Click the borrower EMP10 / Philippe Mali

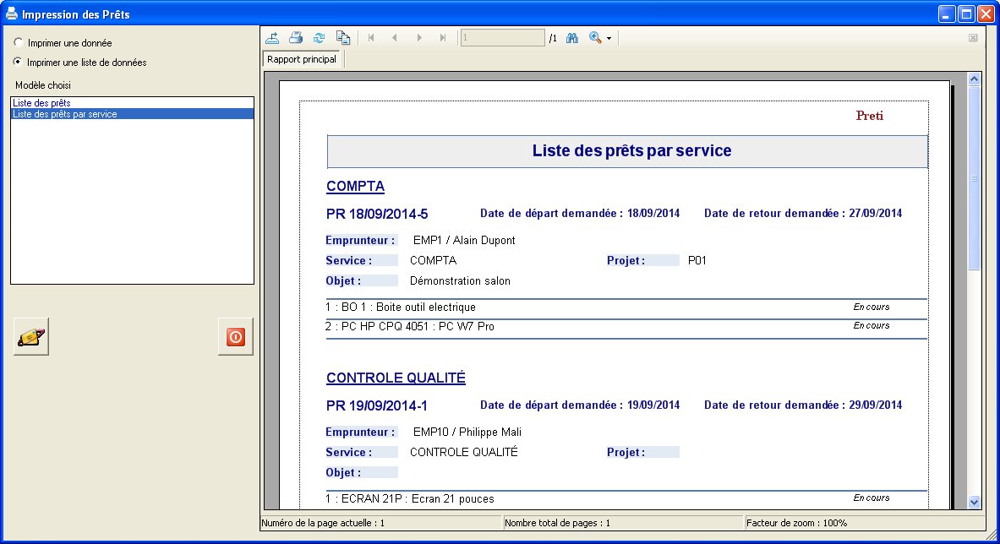point(467,432)
